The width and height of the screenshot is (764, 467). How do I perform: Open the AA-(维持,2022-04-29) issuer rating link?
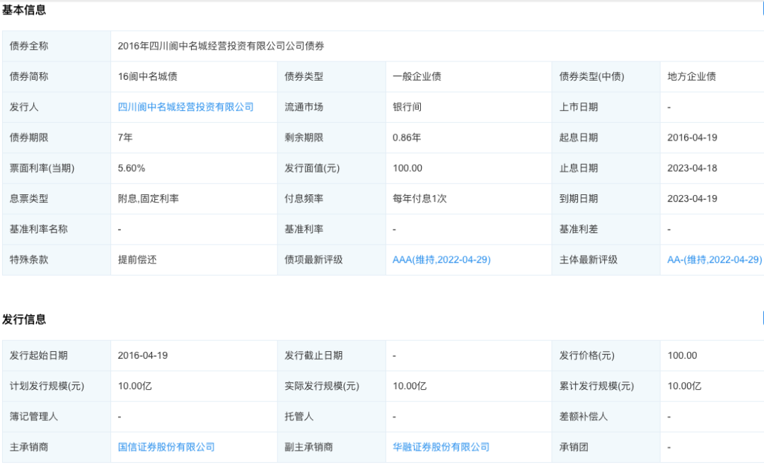[x=714, y=260]
